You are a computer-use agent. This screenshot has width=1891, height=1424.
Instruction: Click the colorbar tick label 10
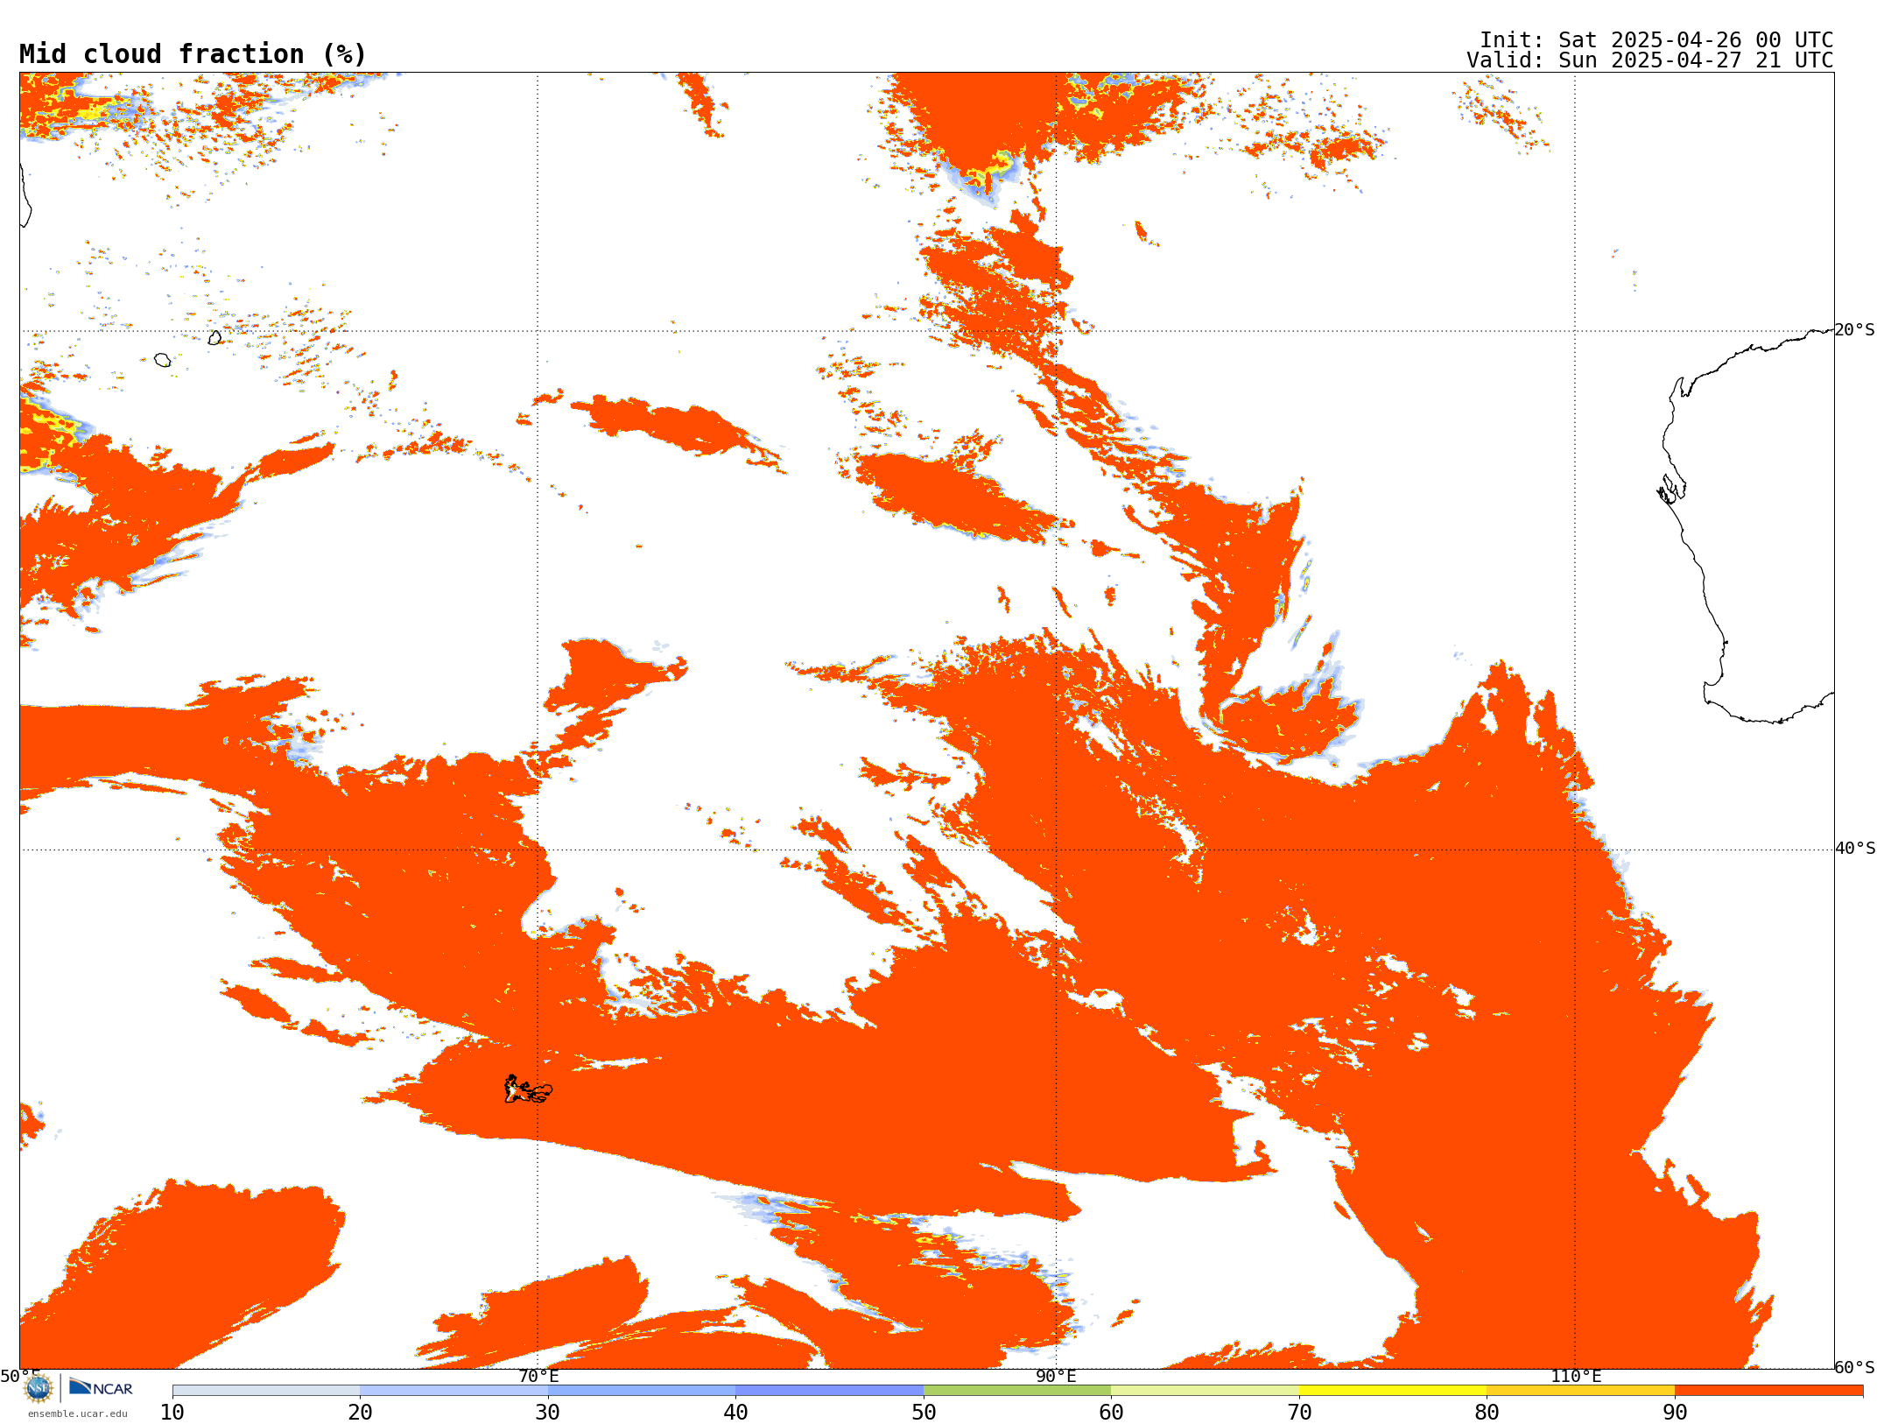tap(172, 1412)
